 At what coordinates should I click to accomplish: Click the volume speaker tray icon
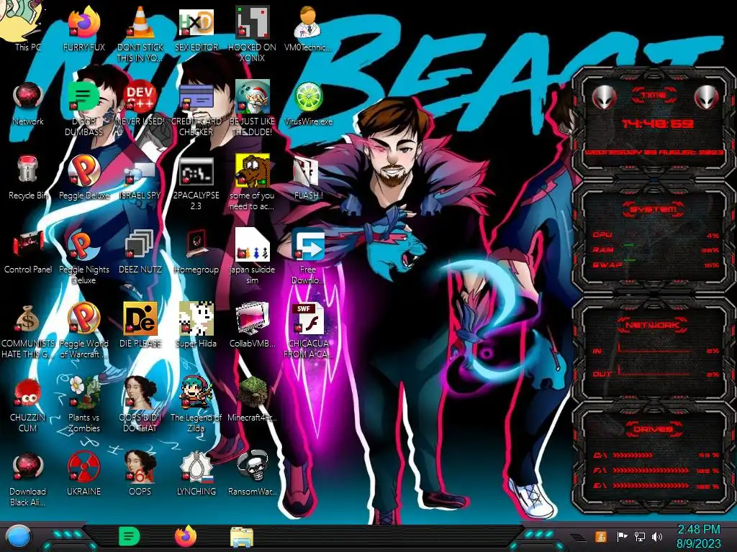click(x=657, y=536)
